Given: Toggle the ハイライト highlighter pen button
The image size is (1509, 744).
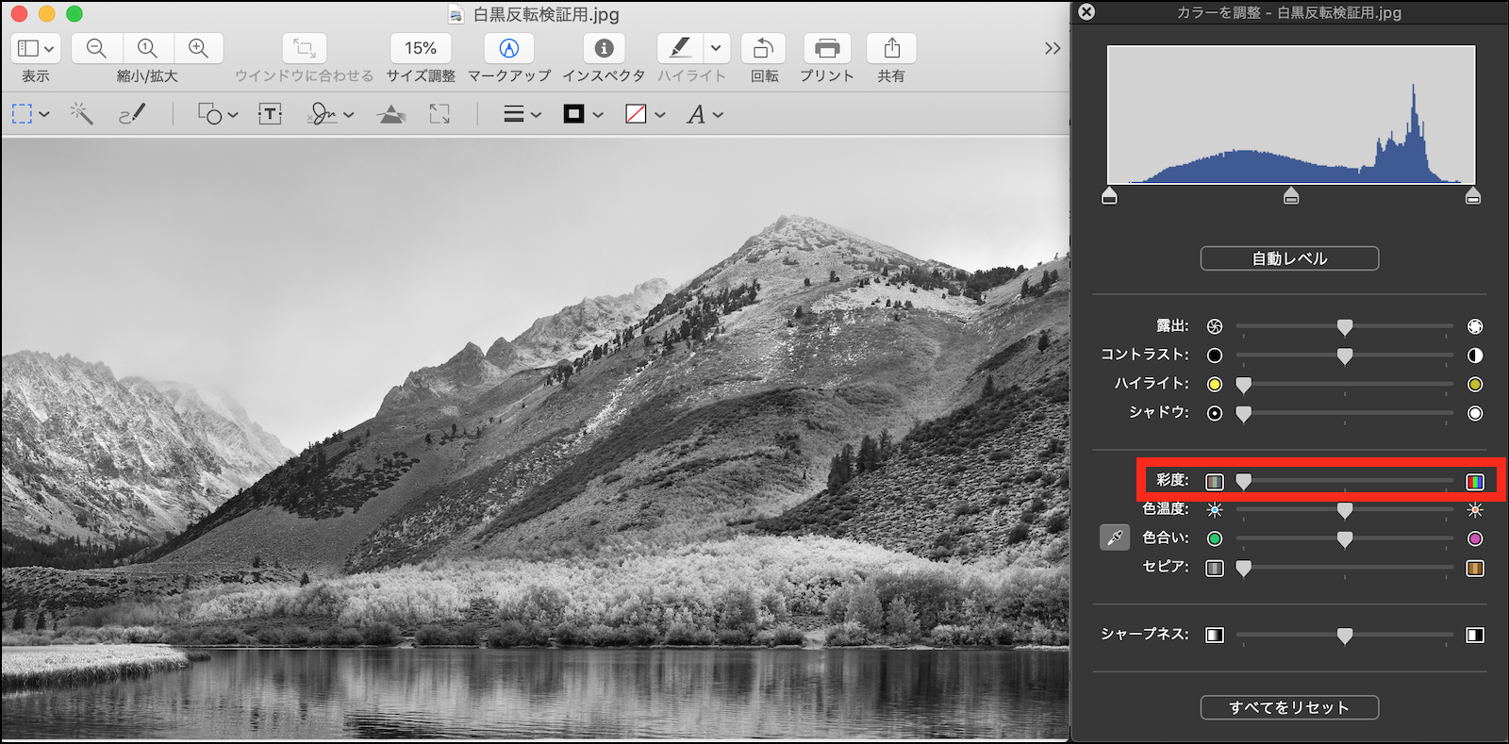Looking at the screenshot, I should click(680, 48).
